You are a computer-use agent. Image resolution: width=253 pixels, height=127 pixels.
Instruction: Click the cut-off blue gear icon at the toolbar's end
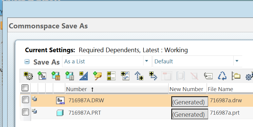point(249,76)
